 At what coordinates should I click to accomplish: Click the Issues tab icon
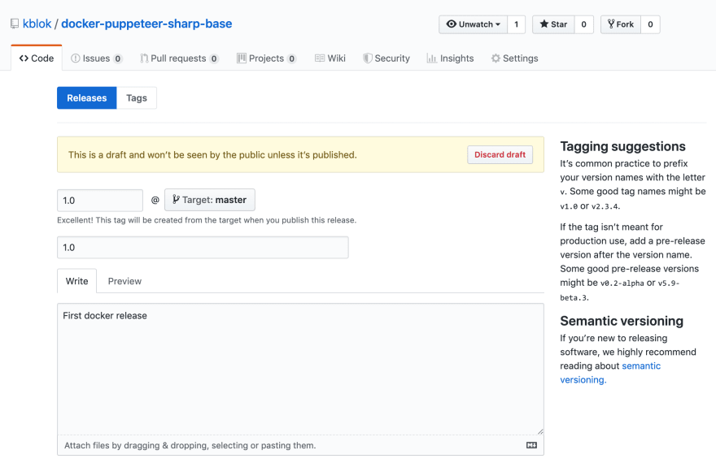pos(76,58)
